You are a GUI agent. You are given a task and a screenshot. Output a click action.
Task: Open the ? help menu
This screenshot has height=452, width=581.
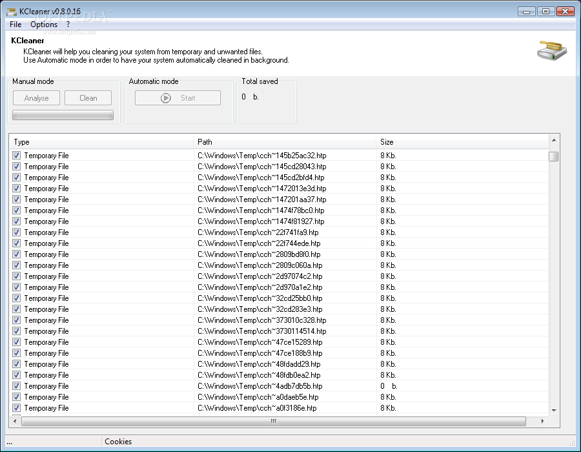(68, 25)
